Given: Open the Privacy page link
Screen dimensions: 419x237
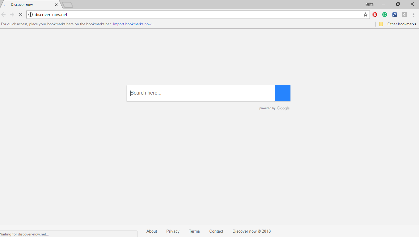Looking at the screenshot, I should (173, 231).
